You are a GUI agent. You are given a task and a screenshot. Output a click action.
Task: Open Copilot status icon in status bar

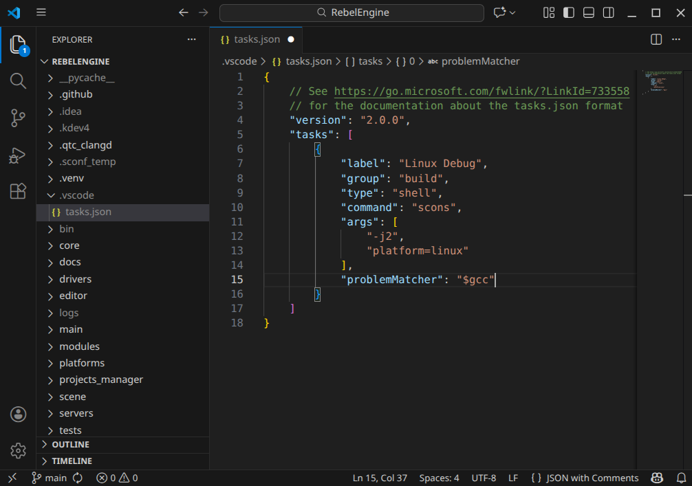pyautogui.click(x=657, y=478)
